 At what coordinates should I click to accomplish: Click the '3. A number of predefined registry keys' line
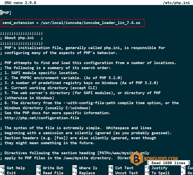coord(79,83)
